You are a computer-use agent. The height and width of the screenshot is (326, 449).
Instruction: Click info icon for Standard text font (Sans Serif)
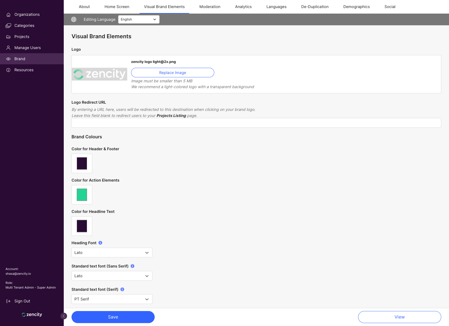(x=132, y=266)
